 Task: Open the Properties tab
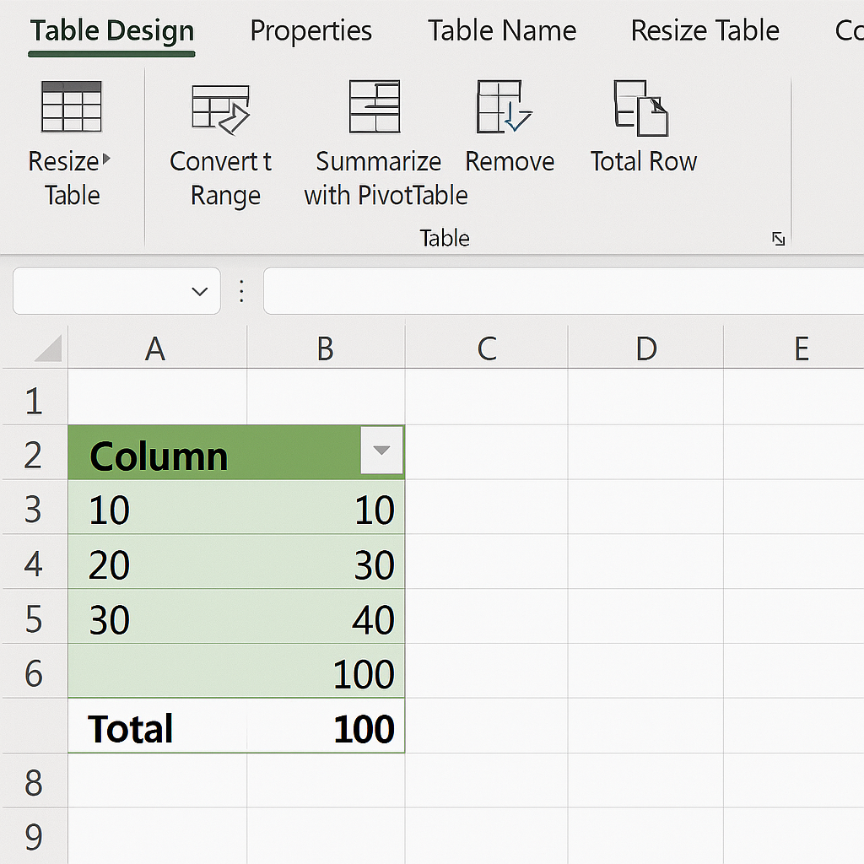click(x=310, y=31)
